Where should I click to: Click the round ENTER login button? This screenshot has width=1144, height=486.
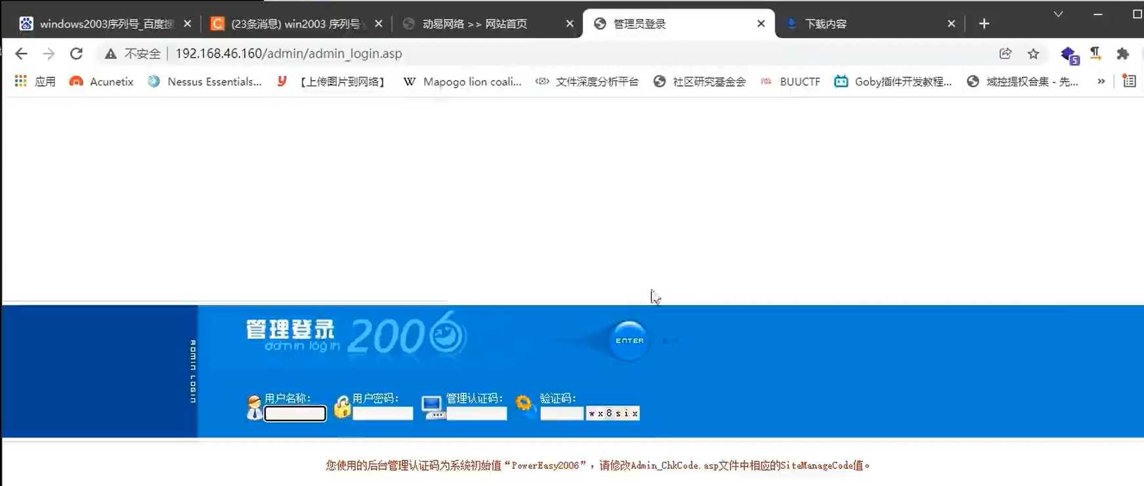[x=629, y=340]
